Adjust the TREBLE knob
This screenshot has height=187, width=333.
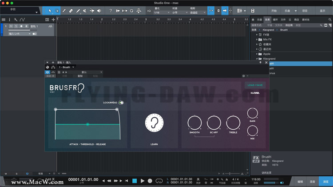(x=233, y=123)
